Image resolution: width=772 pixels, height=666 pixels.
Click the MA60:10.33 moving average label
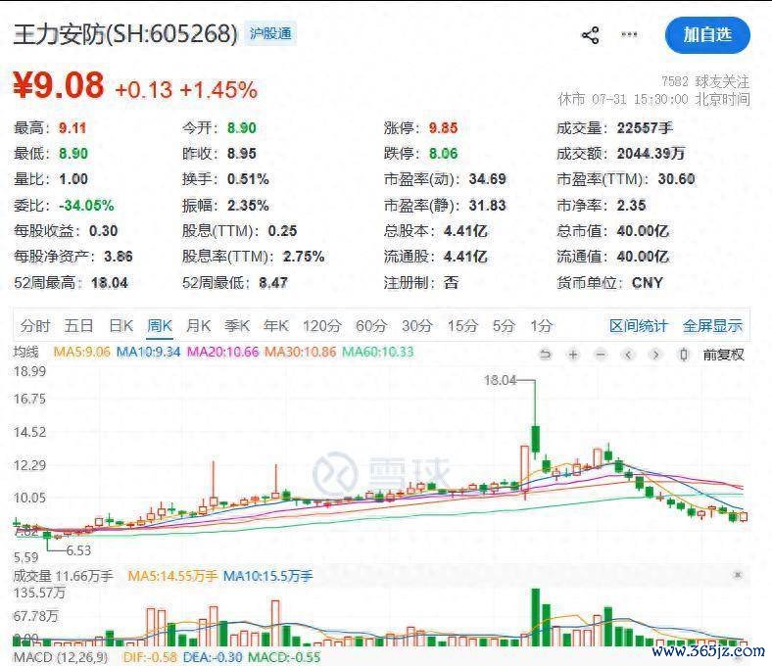(x=377, y=352)
